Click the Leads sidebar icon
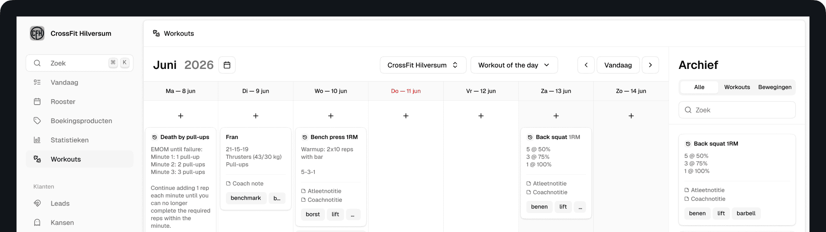 (37, 203)
